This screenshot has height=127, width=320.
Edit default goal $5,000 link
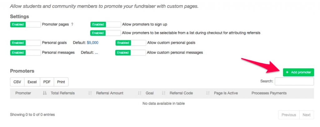click(92, 43)
